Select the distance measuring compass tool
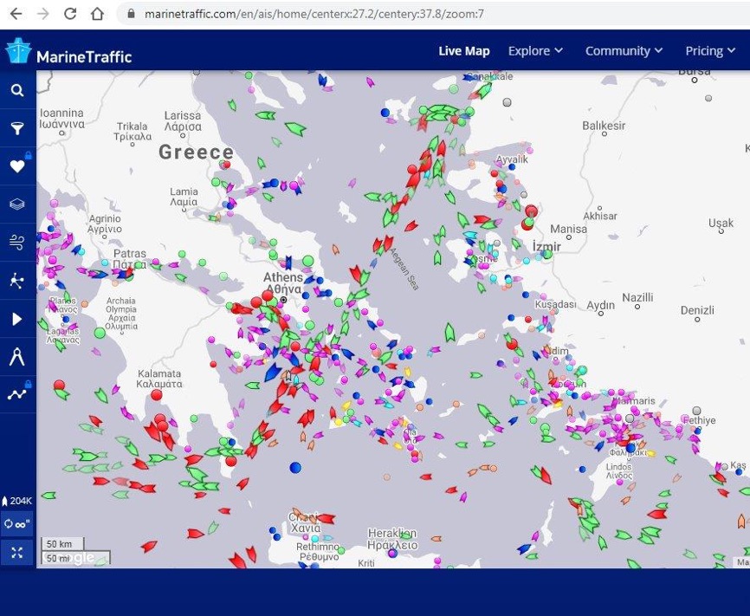This screenshot has height=616, width=750. (x=17, y=357)
